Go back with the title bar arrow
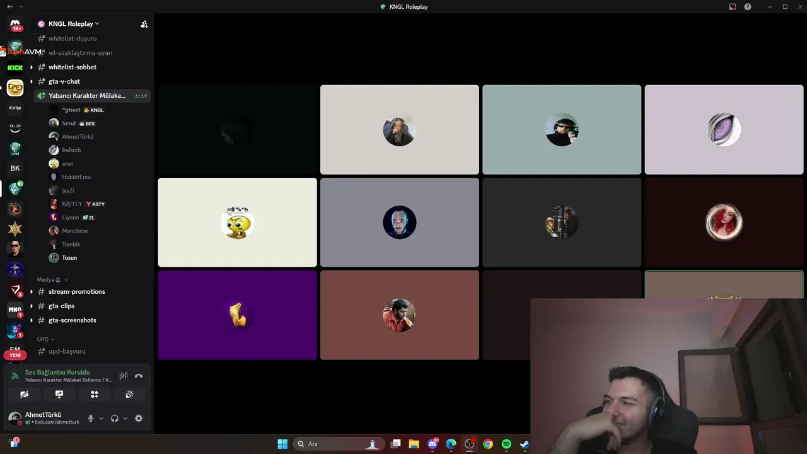Image resolution: width=807 pixels, height=454 pixels. click(9, 7)
